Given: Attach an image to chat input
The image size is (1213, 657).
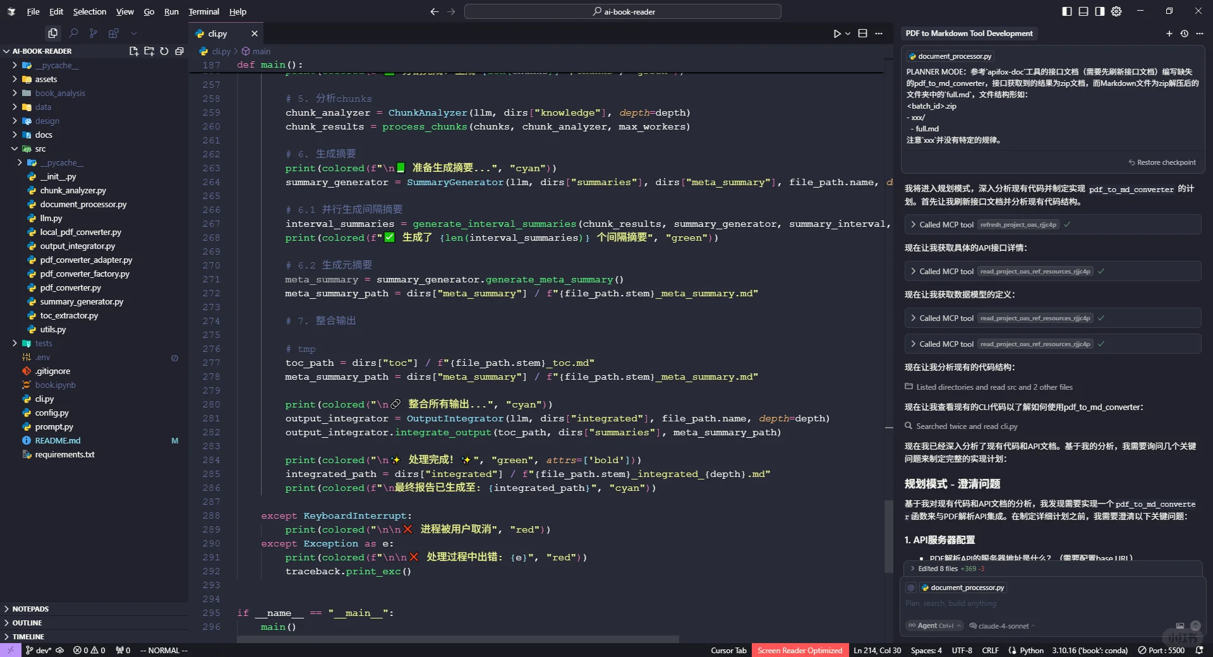Looking at the screenshot, I should 1180,625.
